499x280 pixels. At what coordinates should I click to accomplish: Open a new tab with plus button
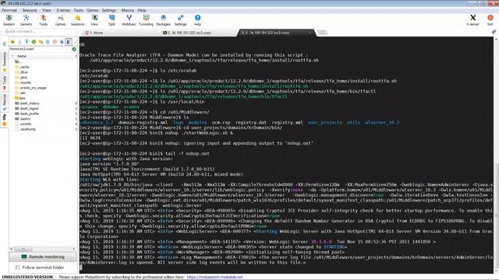click(x=322, y=33)
